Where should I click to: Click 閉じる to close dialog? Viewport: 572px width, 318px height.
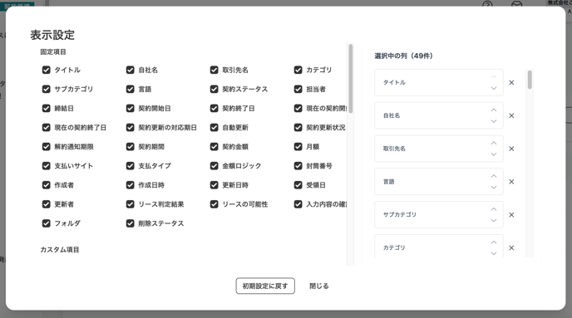[319, 286]
